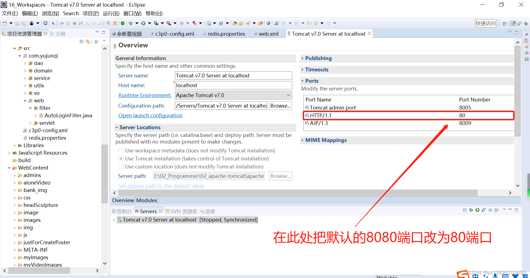Debug the server using the bug icon
Screen dimensions: 530x278
click(471, 210)
